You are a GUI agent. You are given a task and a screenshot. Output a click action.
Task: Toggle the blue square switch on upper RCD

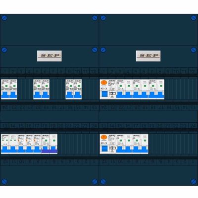pos(104,94)
